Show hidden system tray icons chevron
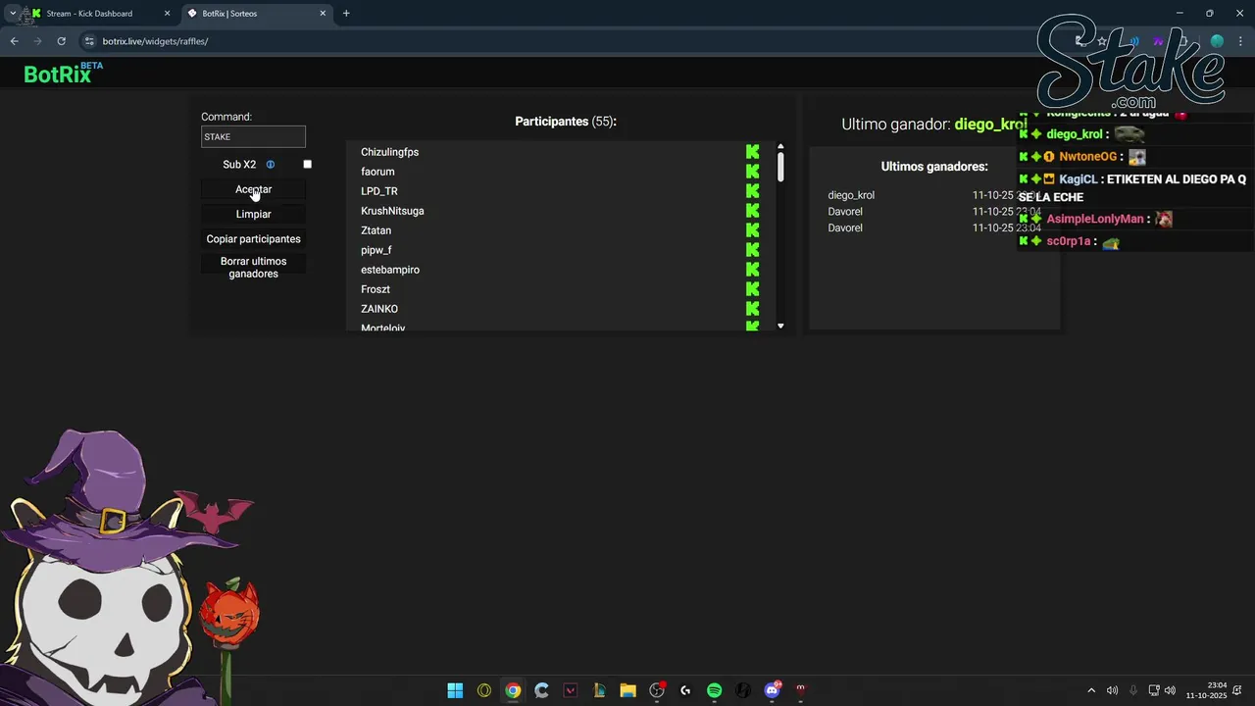 coord(1091,690)
